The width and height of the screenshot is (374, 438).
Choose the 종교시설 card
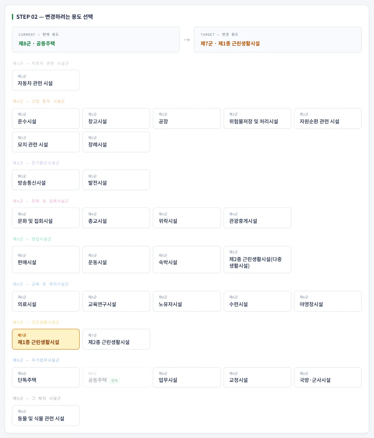116,218
